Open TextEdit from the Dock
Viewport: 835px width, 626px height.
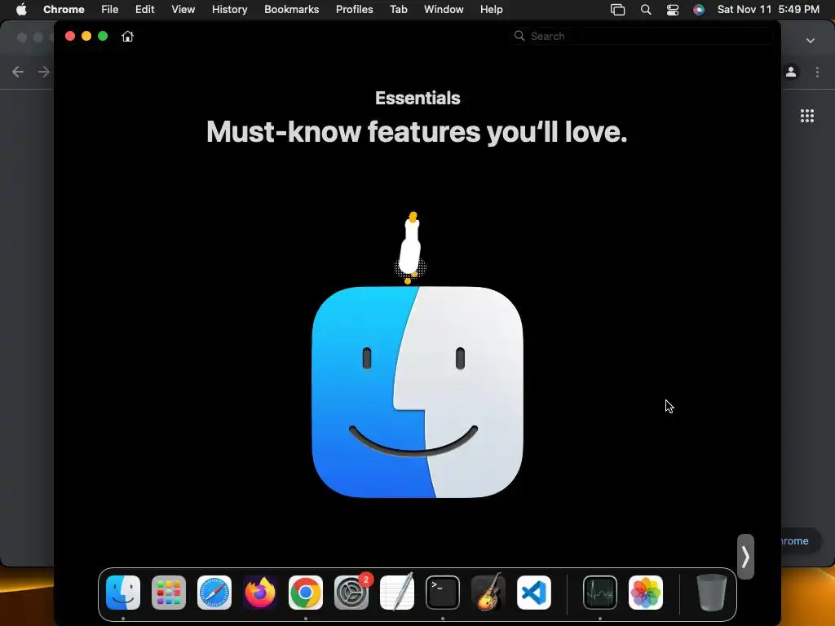[397, 593]
